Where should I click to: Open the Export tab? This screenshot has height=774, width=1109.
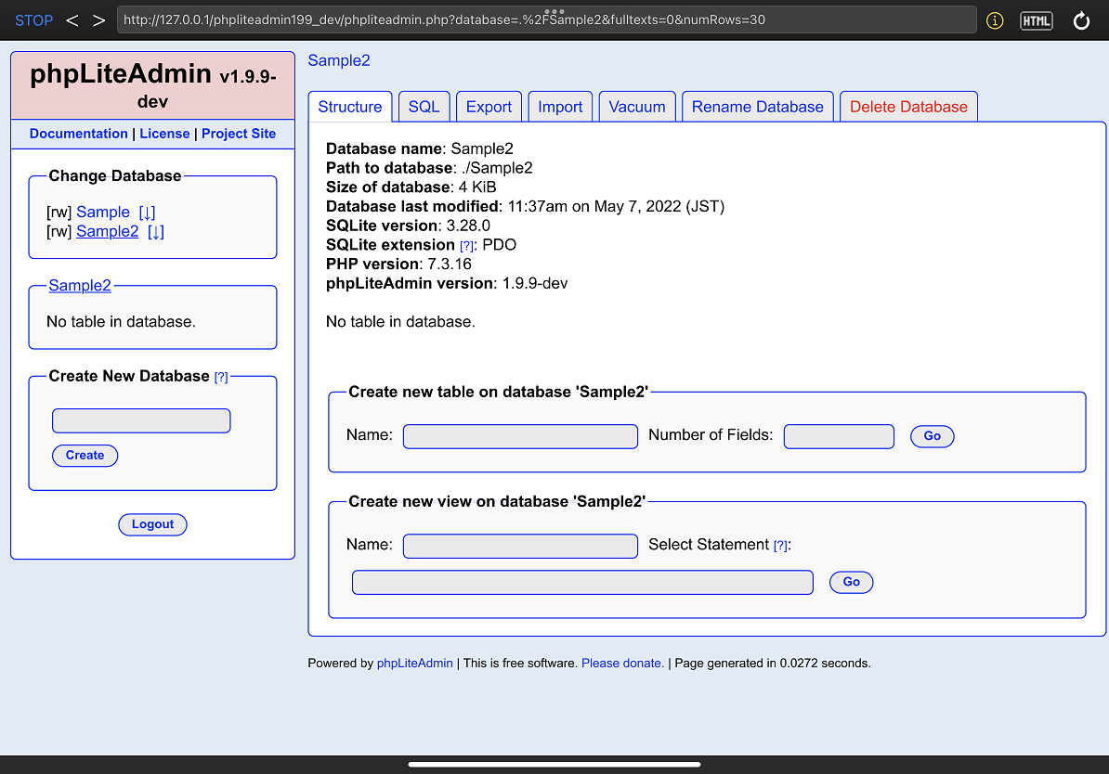(x=489, y=107)
